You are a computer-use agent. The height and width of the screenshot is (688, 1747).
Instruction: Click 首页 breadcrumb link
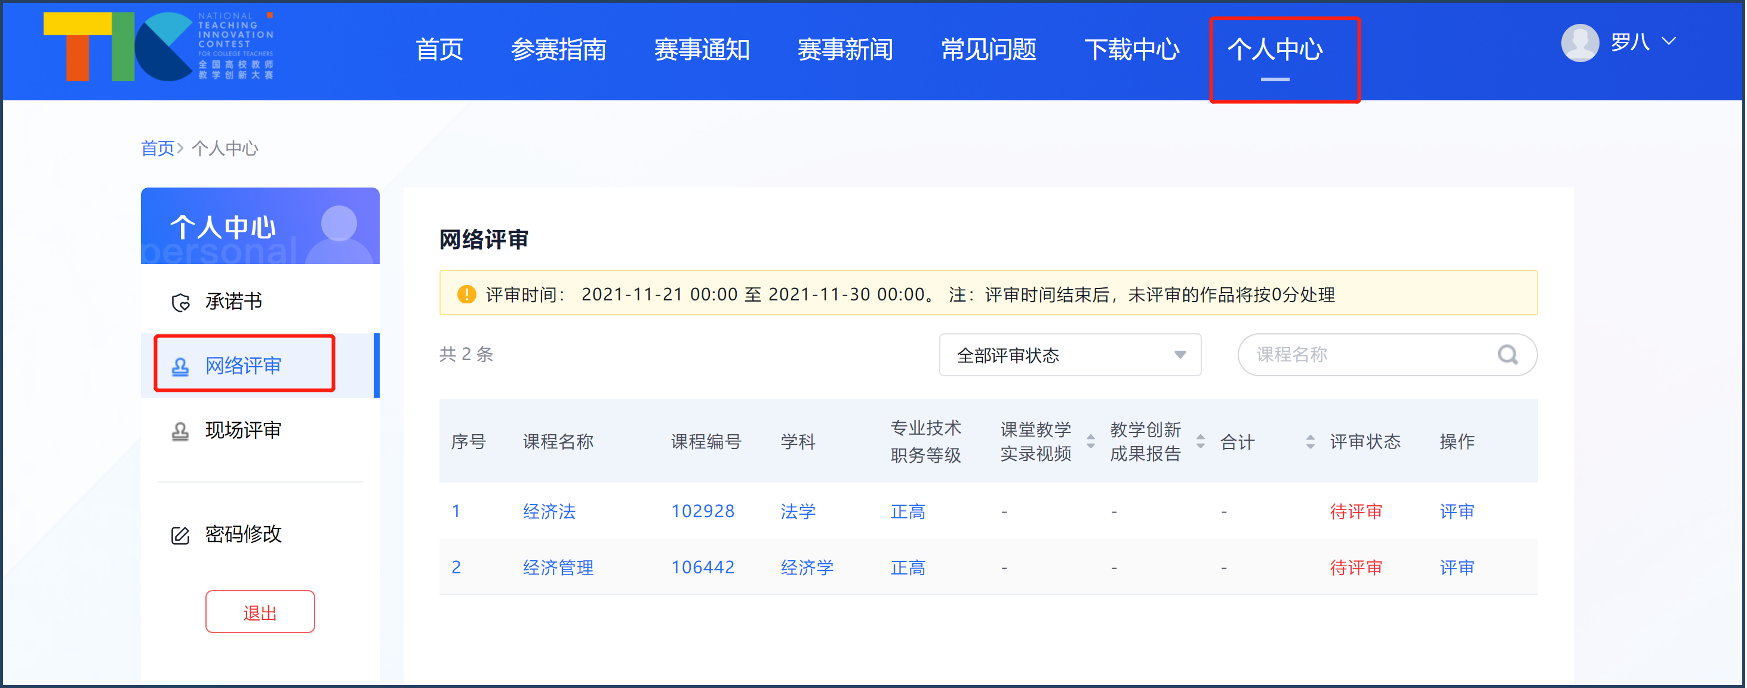coord(158,149)
